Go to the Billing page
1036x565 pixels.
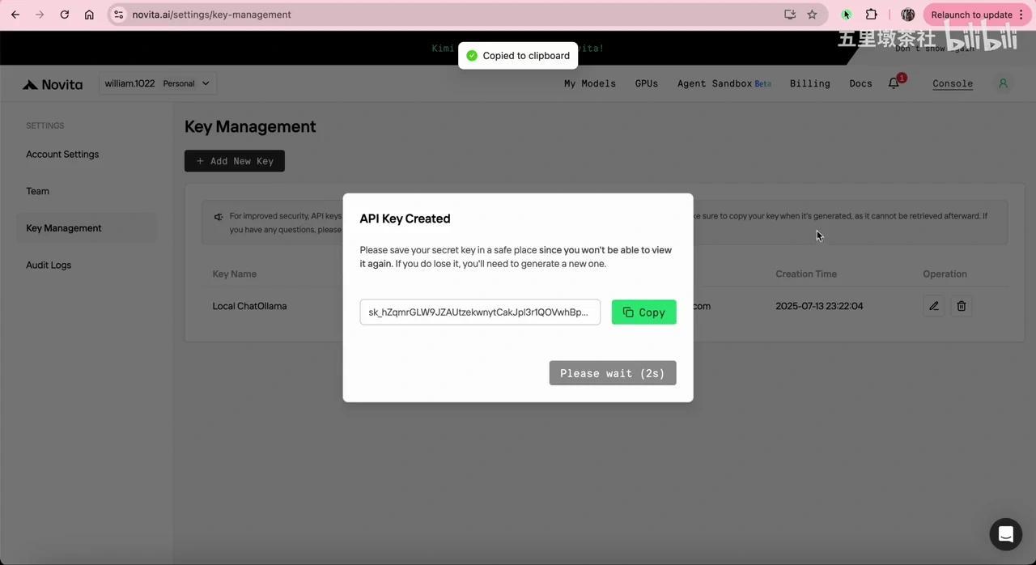[810, 83]
